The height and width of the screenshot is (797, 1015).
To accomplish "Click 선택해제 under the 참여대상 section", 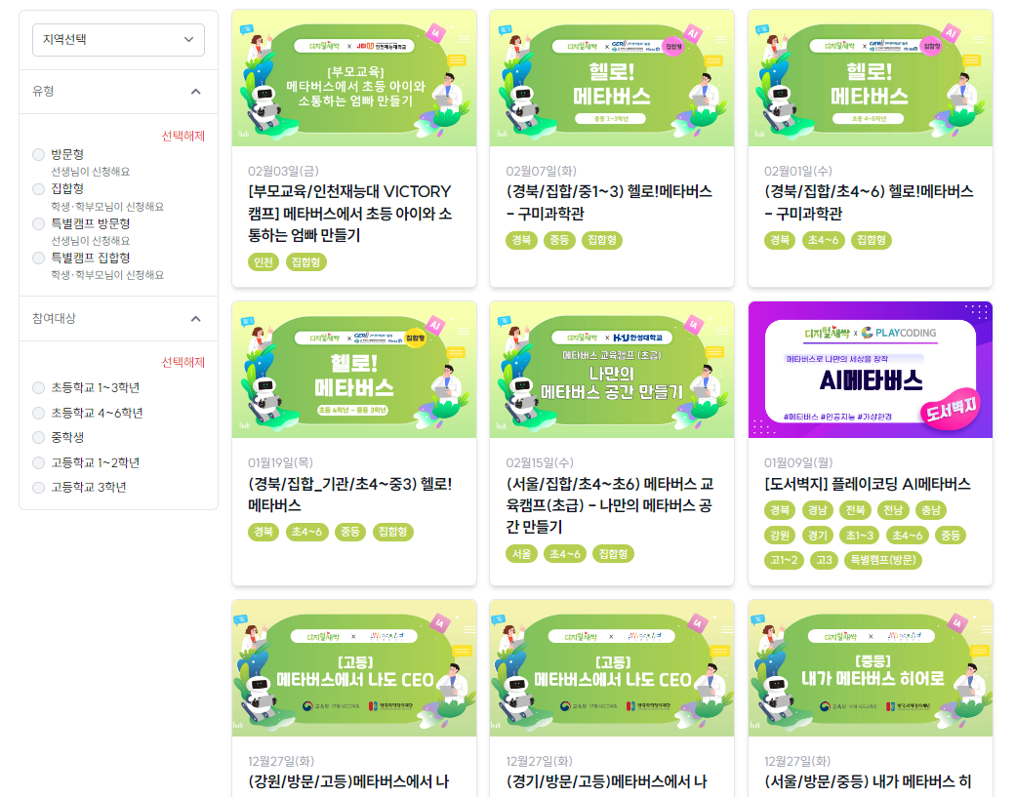I will click(183, 362).
